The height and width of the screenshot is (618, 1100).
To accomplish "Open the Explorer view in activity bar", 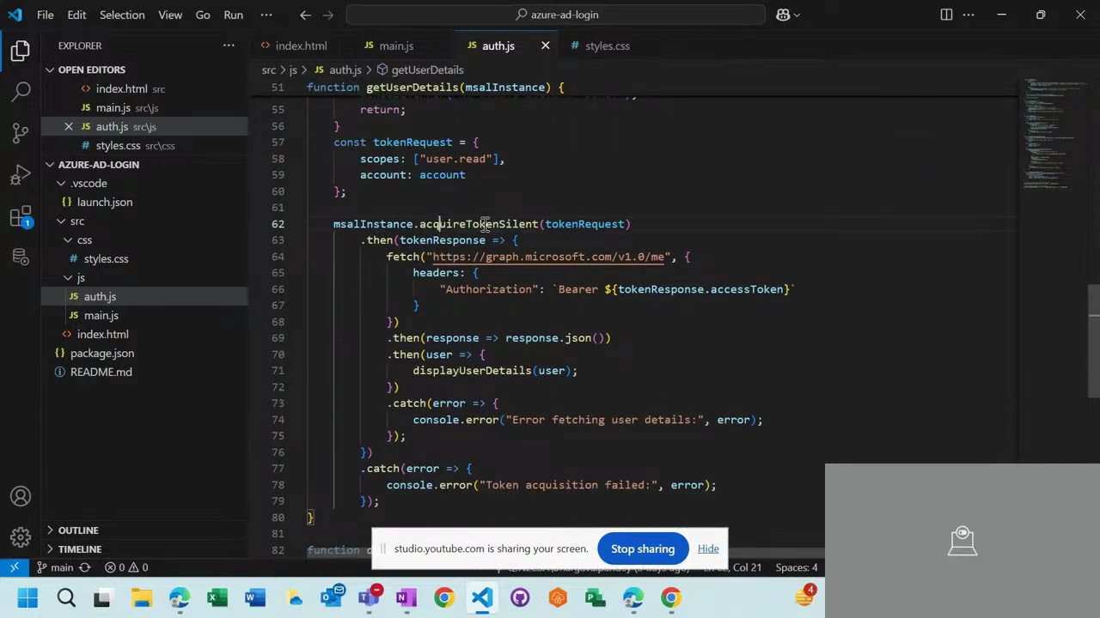I will (x=21, y=51).
